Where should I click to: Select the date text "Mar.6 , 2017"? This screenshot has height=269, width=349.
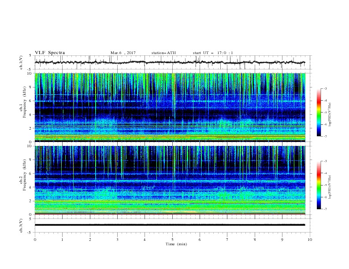tap(123, 53)
